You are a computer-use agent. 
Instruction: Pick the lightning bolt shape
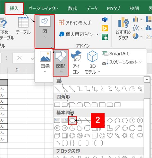tap(117, 136)
